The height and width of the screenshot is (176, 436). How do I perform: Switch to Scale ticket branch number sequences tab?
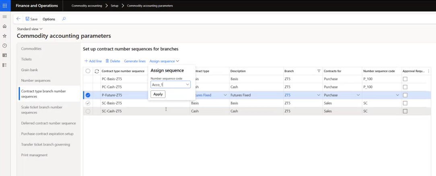click(x=42, y=110)
